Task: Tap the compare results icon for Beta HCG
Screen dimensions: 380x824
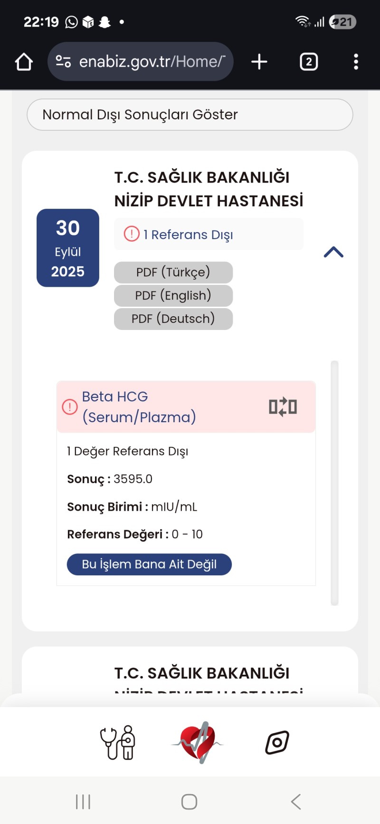Action: click(x=283, y=407)
